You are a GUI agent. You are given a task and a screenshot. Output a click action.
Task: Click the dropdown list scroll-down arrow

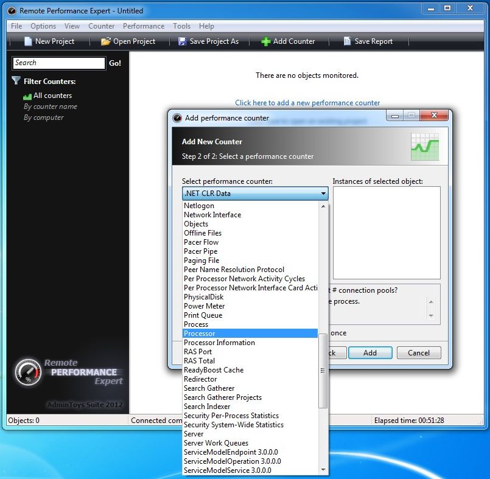coord(323,470)
